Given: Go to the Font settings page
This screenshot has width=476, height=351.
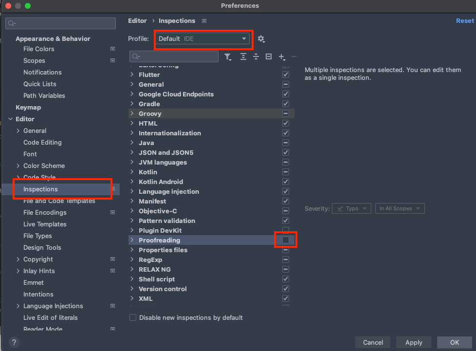Looking at the screenshot, I should 30,154.
